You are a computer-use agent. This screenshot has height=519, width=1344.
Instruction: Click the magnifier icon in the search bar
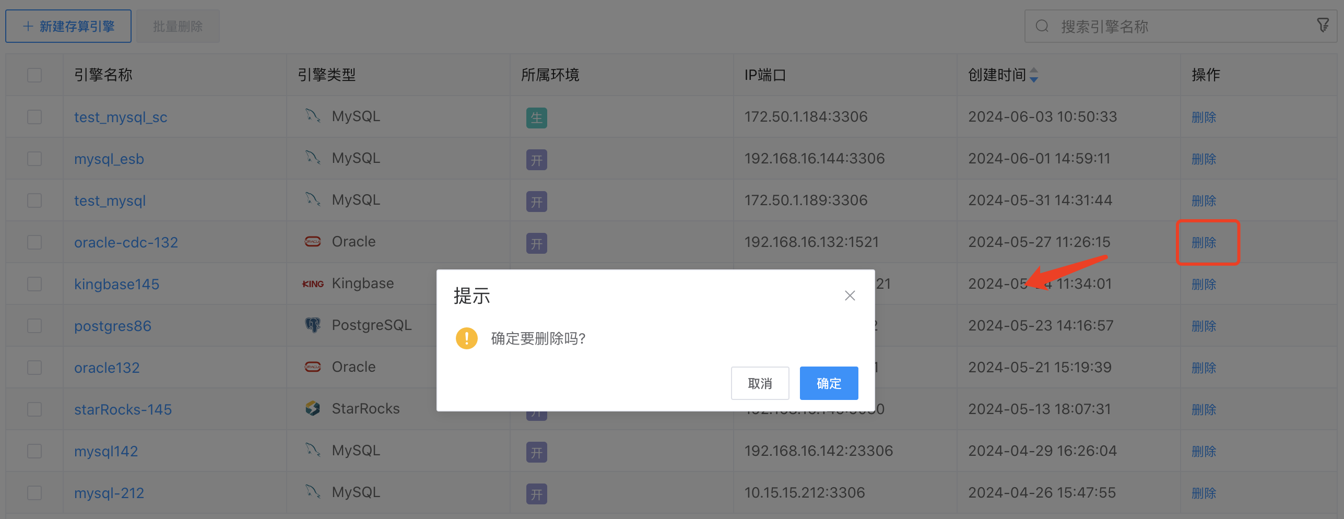point(1042,26)
